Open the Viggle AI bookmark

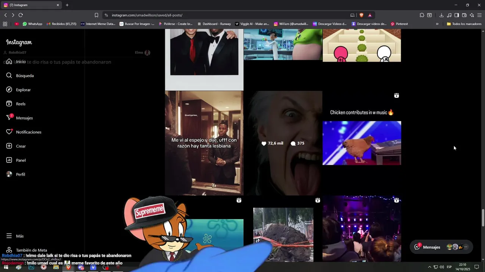[x=252, y=24]
